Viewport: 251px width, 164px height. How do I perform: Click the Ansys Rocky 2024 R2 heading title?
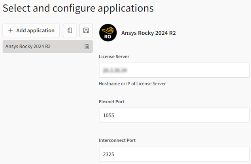tap(148, 33)
